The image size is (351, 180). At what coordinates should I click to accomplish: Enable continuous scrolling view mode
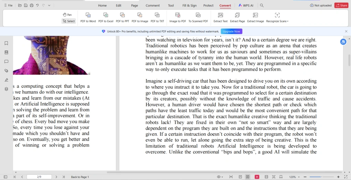231,177
